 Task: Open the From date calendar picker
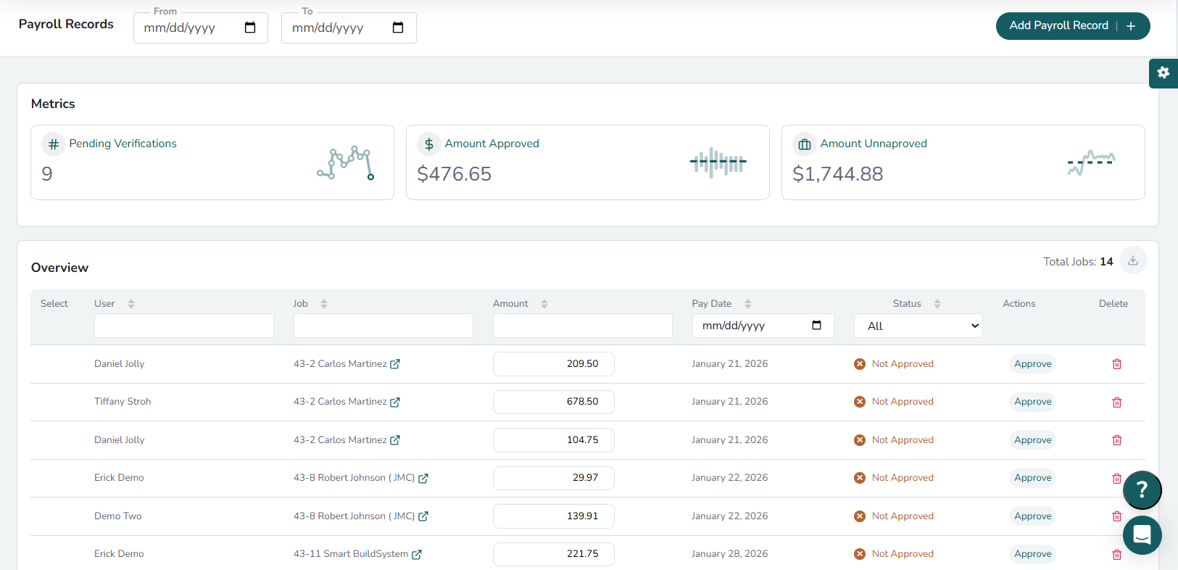(250, 28)
